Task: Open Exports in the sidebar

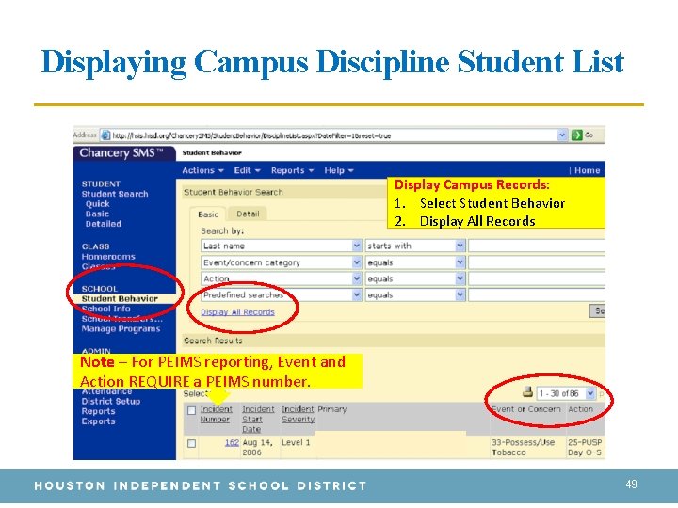Action: coord(98,421)
